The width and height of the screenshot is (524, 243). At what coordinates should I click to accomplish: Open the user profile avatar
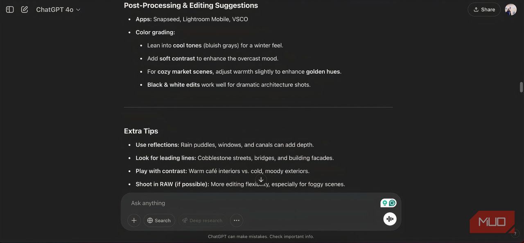tap(510, 9)
